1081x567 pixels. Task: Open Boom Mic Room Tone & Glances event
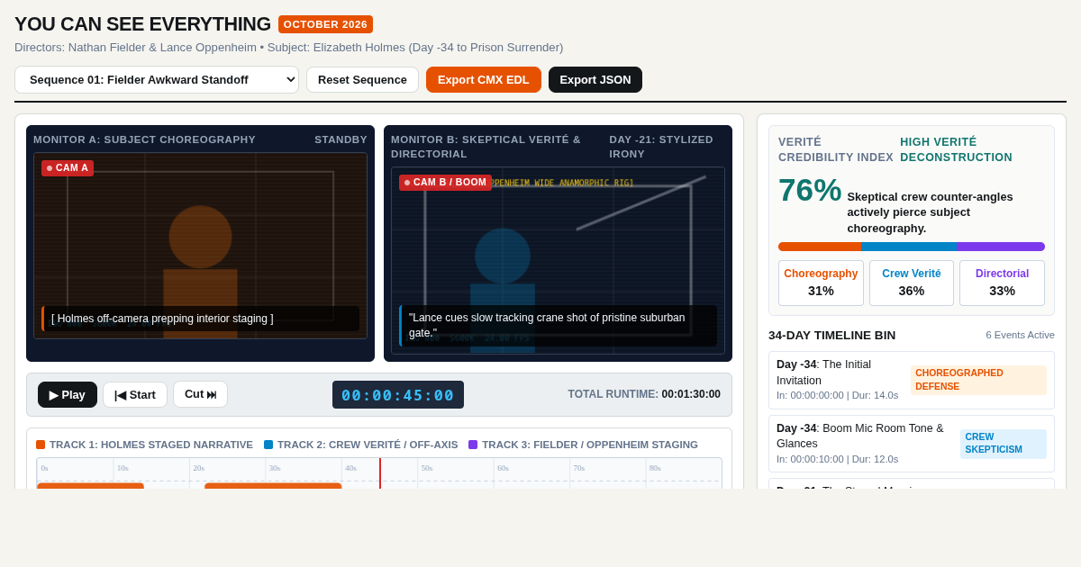pyautogui.click(x=912, y=444)
